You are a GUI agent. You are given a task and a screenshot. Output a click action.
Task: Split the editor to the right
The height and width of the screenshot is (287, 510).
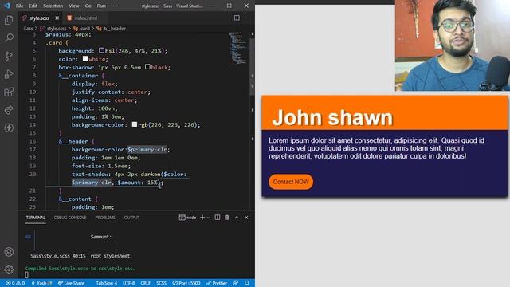tap(237, 18)
